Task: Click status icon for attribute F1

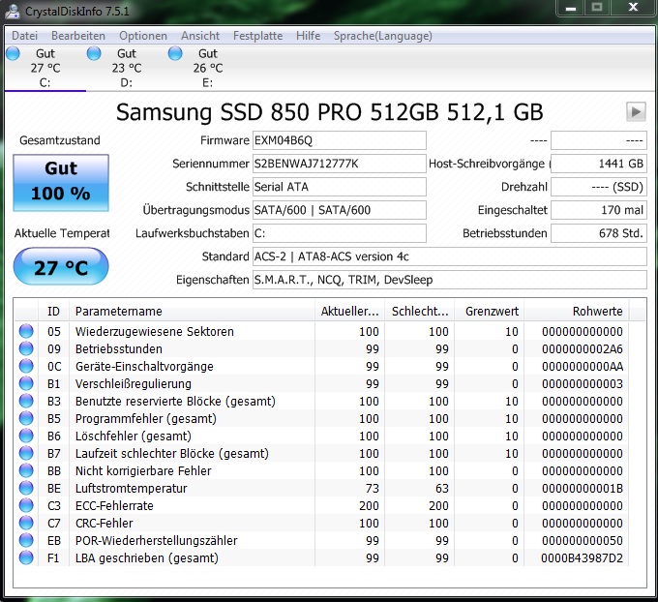Action: click(x=26, y=557)
